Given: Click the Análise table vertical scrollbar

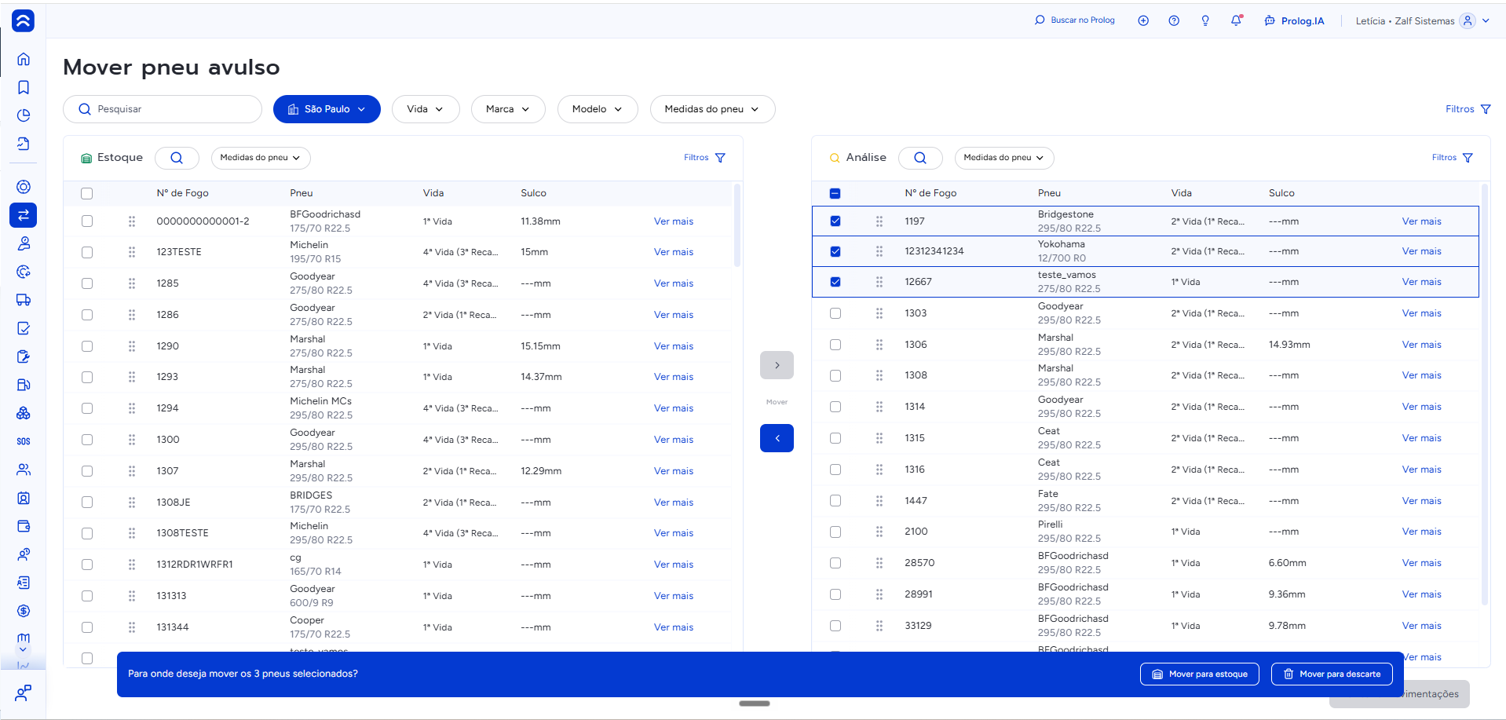Looking at the screenshot, I should [1484, 393].
